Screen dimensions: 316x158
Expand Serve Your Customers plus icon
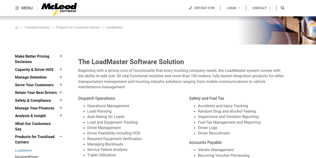[x=61, y=85]
